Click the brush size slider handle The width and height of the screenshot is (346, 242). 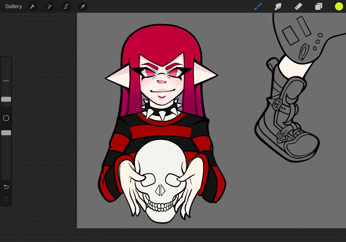(6, 99)
